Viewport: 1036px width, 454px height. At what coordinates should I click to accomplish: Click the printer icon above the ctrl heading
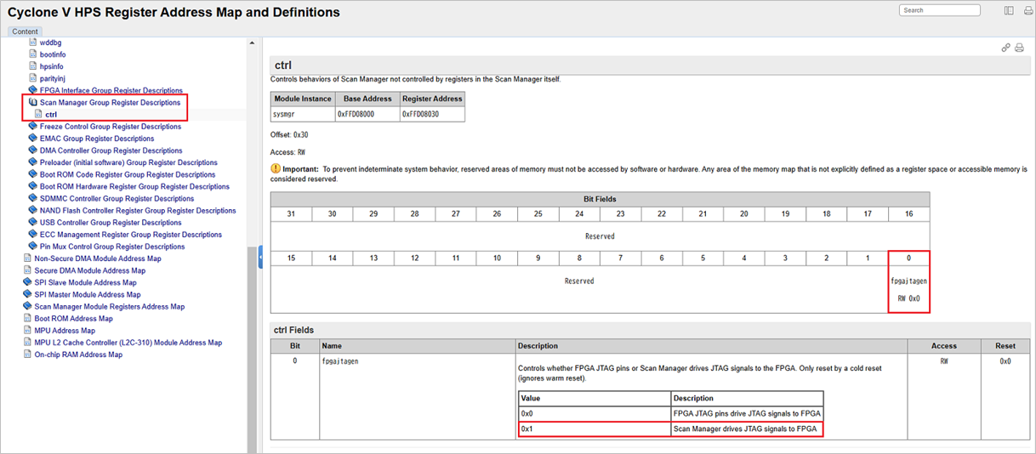(x=1019, y=48)
